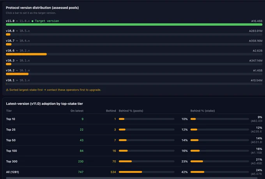Pick the v10.6 orange distribution bar

26,54
